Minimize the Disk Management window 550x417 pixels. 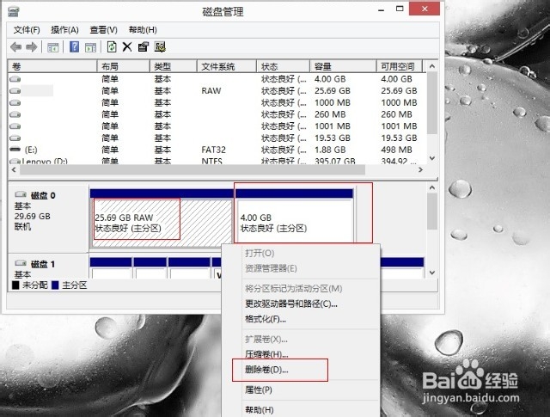pyautogui.click(x=382, y=9)
